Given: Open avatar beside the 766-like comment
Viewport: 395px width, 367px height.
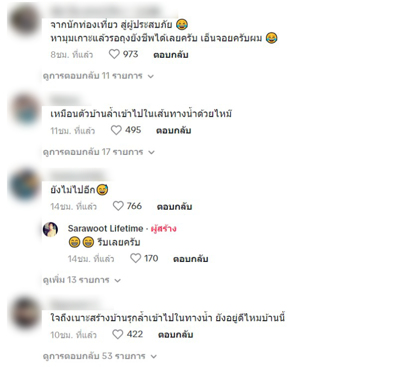Looking at the screenshot, I should pos(25,185).
